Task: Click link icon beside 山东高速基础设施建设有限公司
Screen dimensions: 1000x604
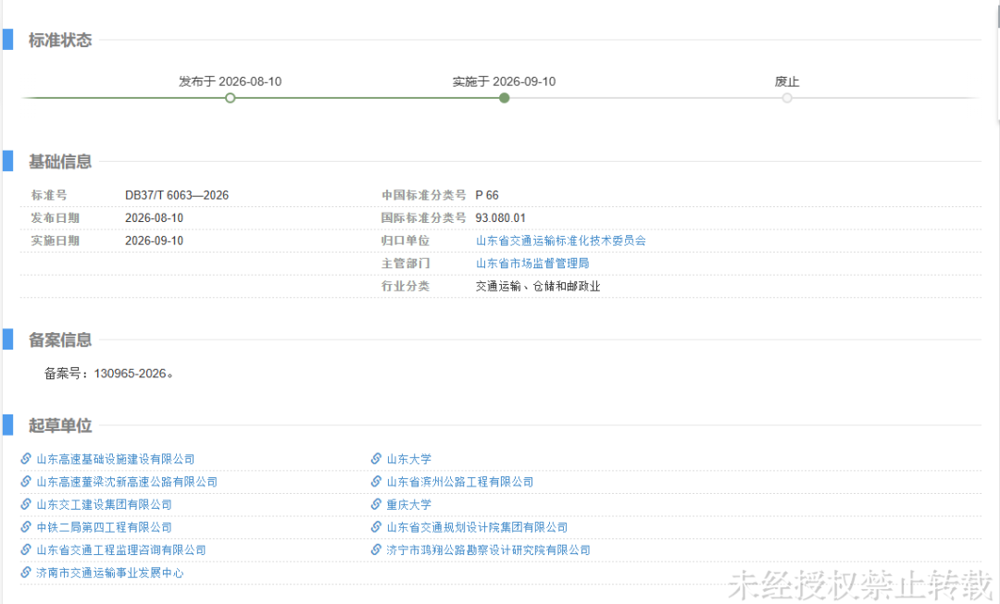Action: point(26,459)
